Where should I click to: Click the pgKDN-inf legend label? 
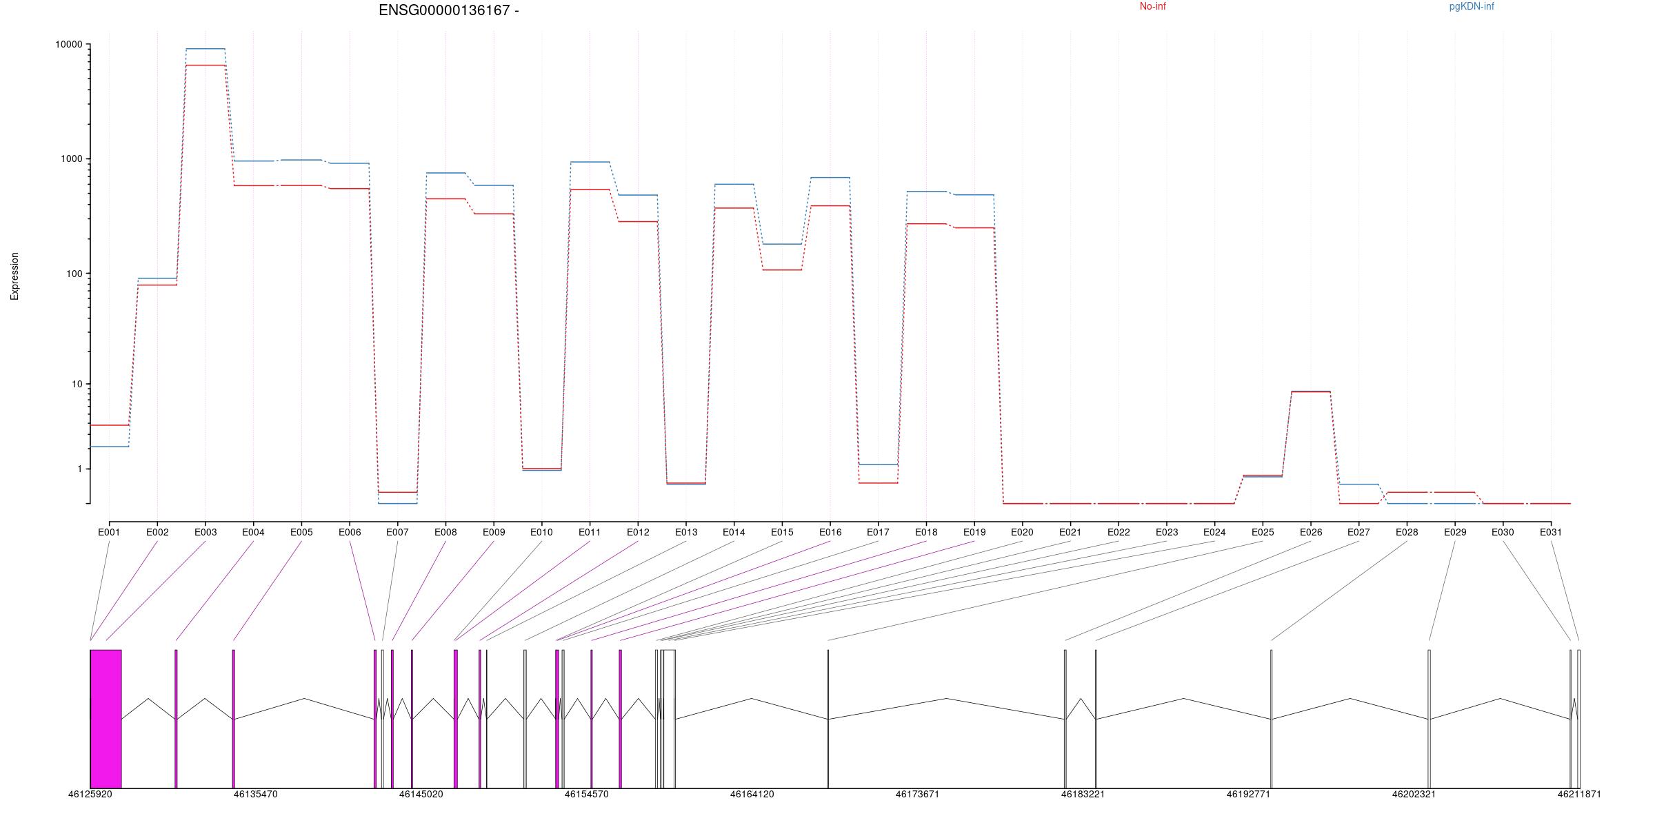click(1471, 7)
